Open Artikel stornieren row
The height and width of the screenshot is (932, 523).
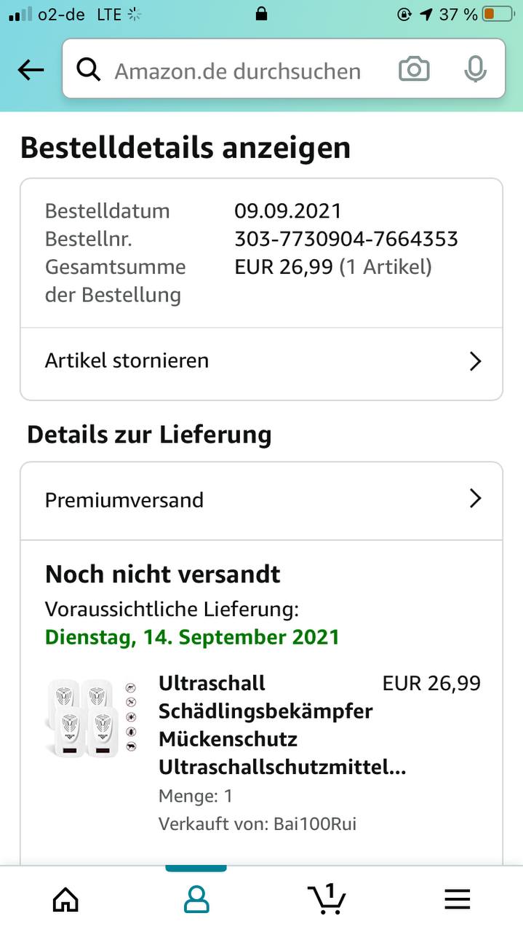coord(261,361)
